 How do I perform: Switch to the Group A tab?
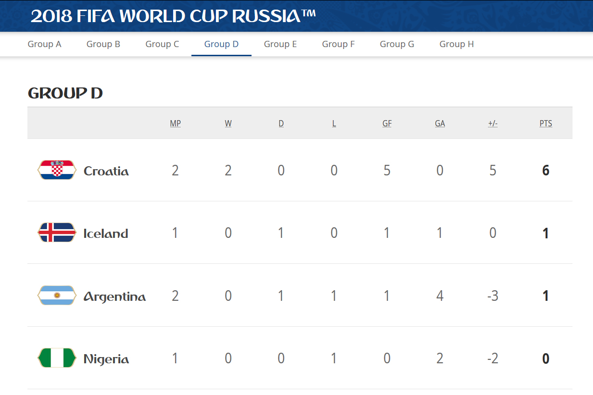point(44,44)
